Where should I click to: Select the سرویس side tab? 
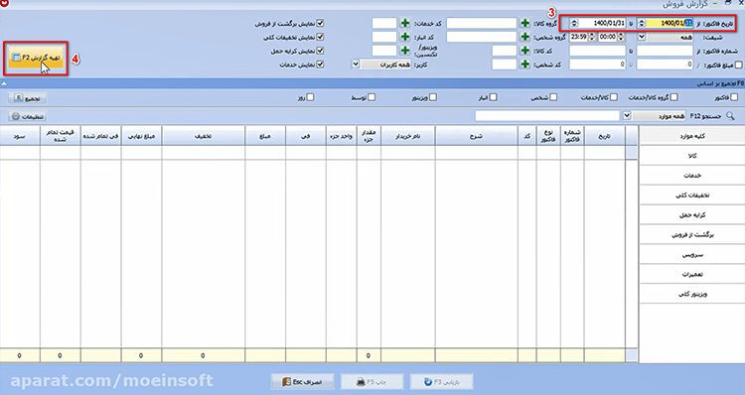[692, 255]
